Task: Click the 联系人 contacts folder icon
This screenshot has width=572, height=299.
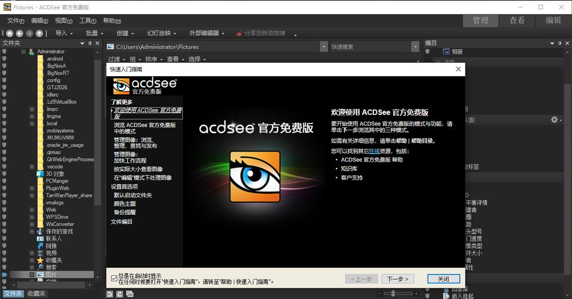Action: 40,239
